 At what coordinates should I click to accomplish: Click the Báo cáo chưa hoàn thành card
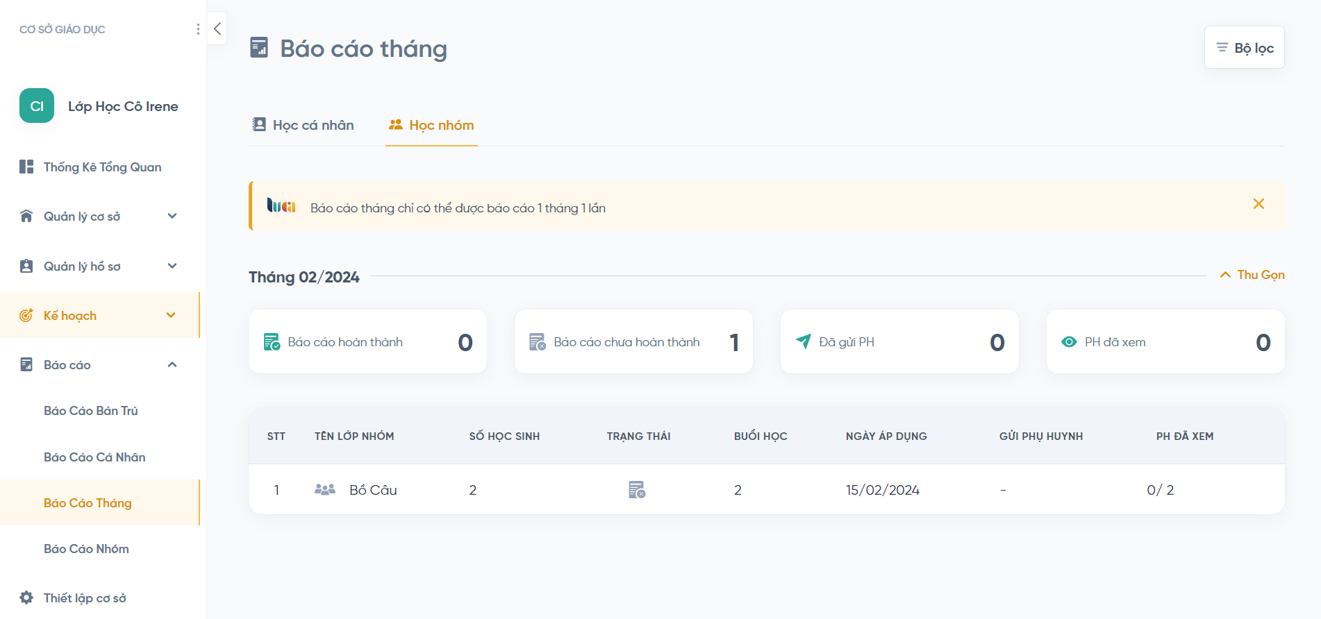(x=633, y=342)
